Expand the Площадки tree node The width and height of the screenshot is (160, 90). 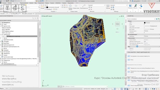click(1, 41)
